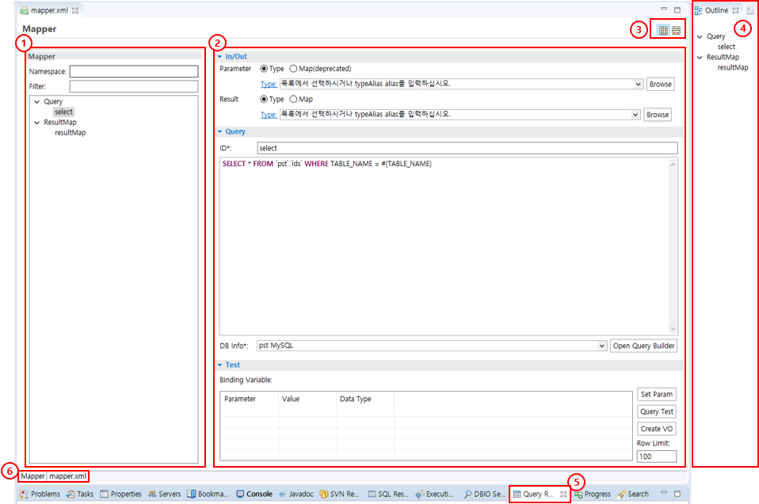Switch to table layout view in editor toolbar
759x504 pixels.
tap(663, 29)
